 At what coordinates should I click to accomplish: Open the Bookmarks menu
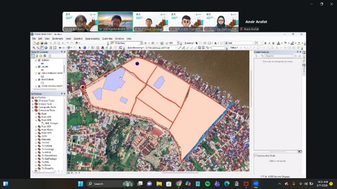point(58,39)
